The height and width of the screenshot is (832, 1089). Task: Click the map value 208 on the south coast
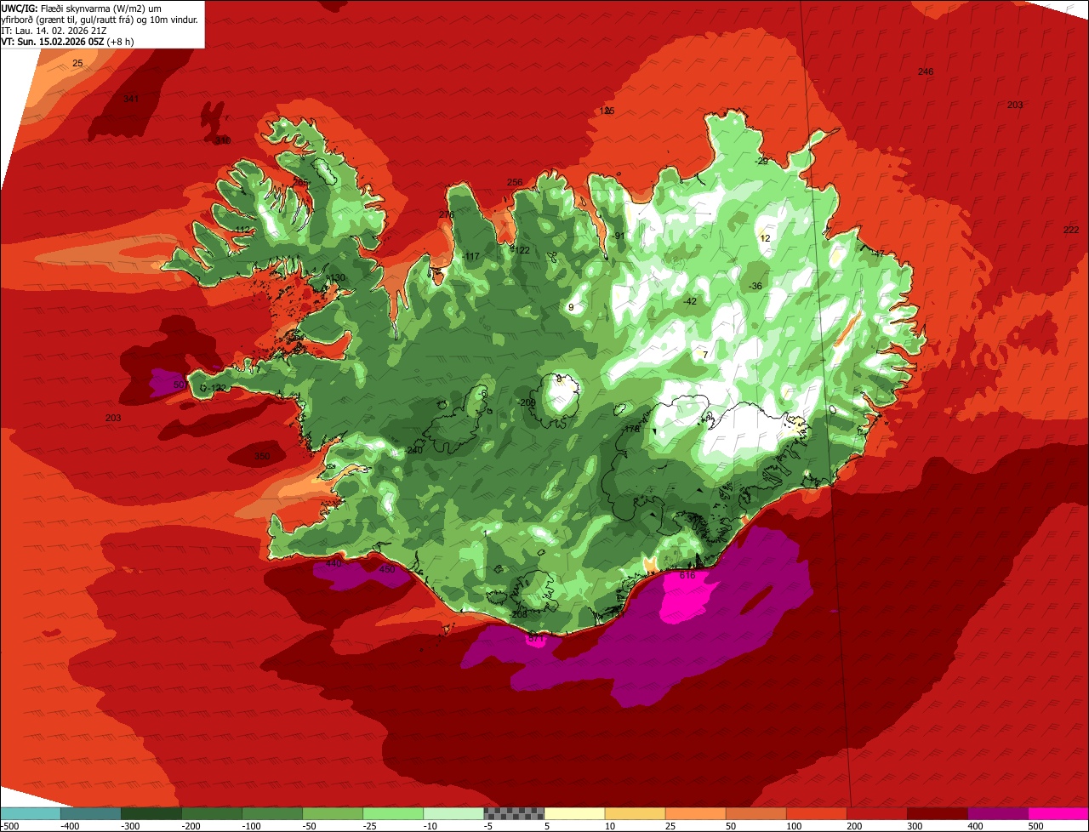point(519,614)
